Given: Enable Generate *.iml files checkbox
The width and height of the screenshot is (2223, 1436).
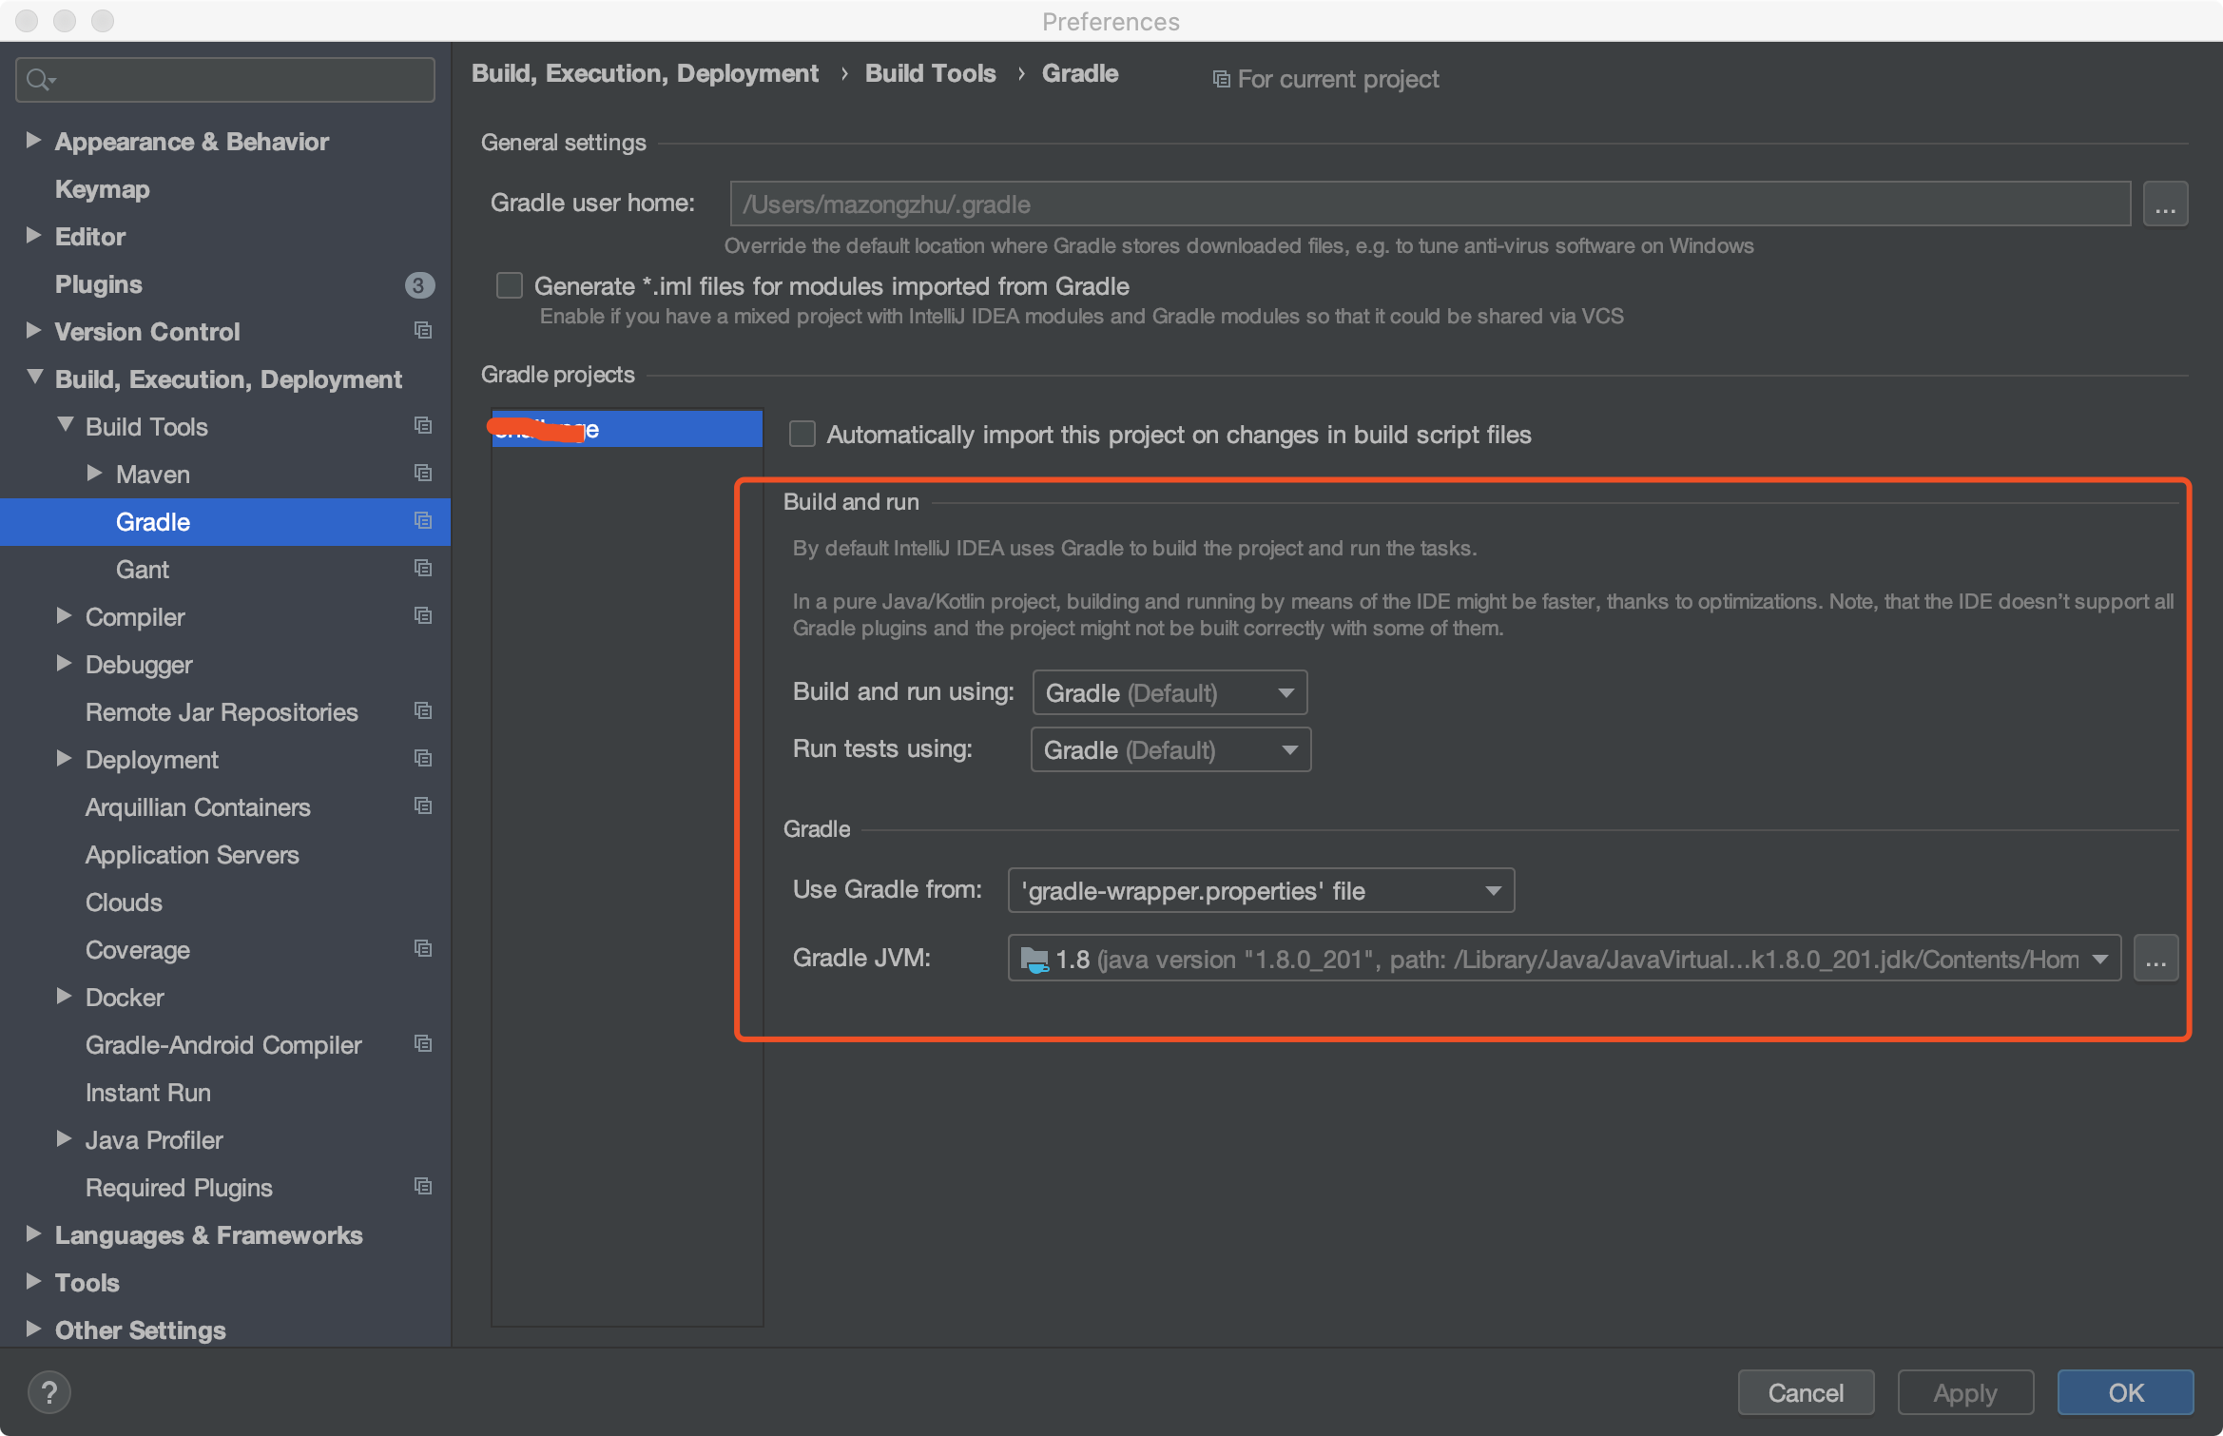Looking at the screenshot, I should [x=510, y=286].
